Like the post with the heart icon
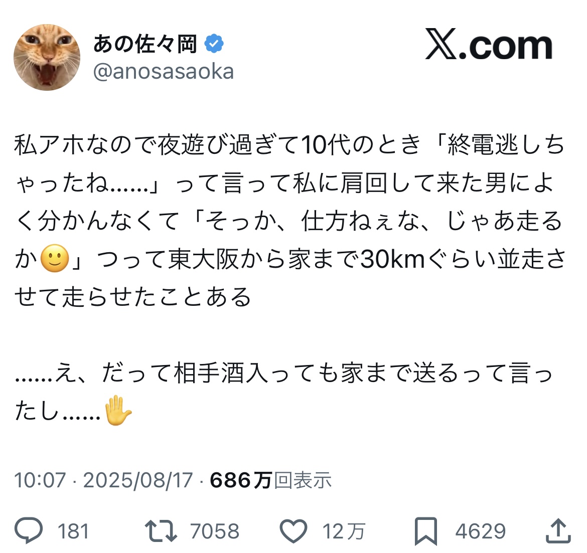This screenshot has height=553, width=587. tap(293, 531)
